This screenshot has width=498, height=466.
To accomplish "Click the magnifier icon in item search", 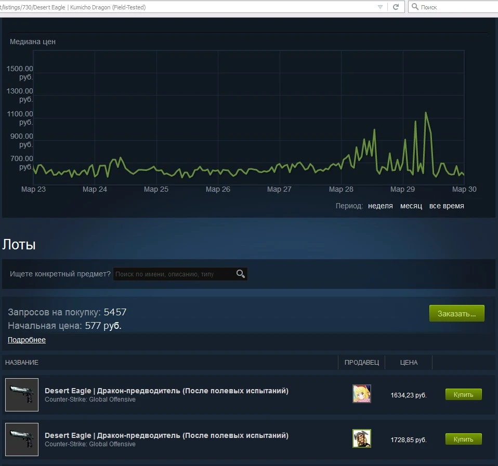I will 241,274.
